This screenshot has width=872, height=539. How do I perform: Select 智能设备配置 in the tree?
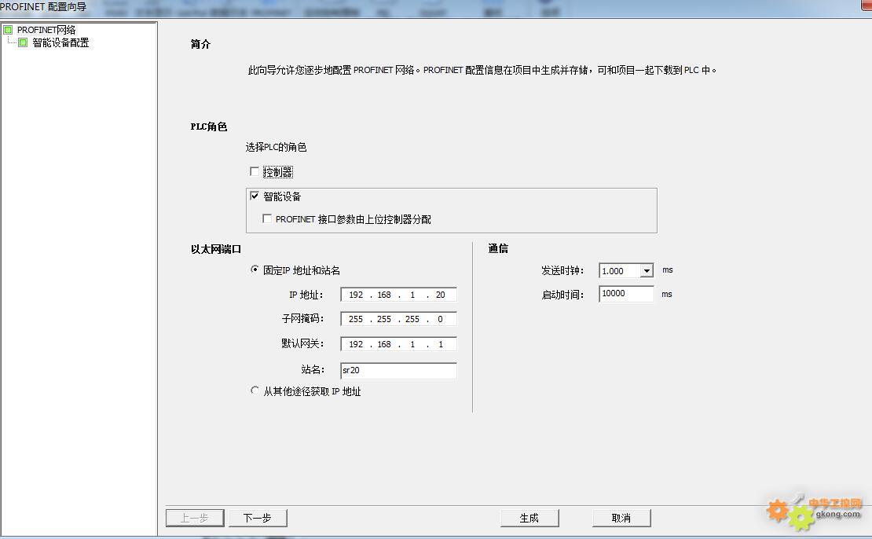coord(60,42)
